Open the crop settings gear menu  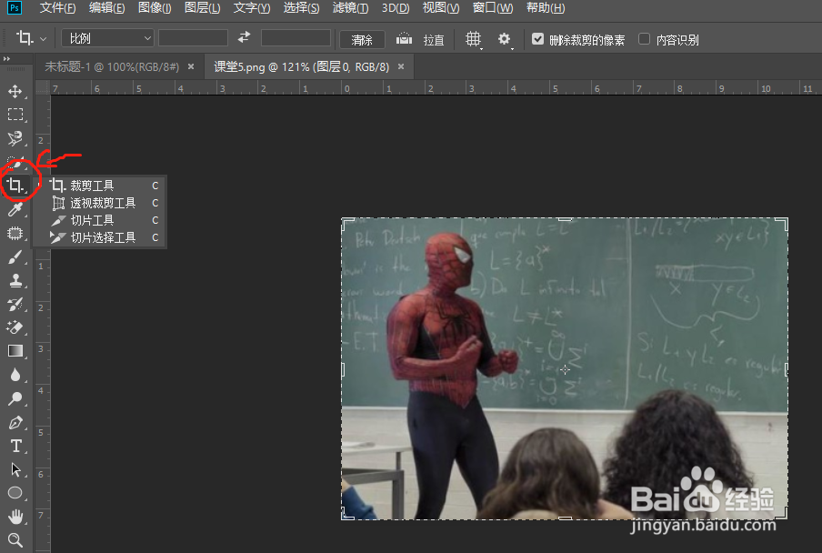tap(505, 39)
